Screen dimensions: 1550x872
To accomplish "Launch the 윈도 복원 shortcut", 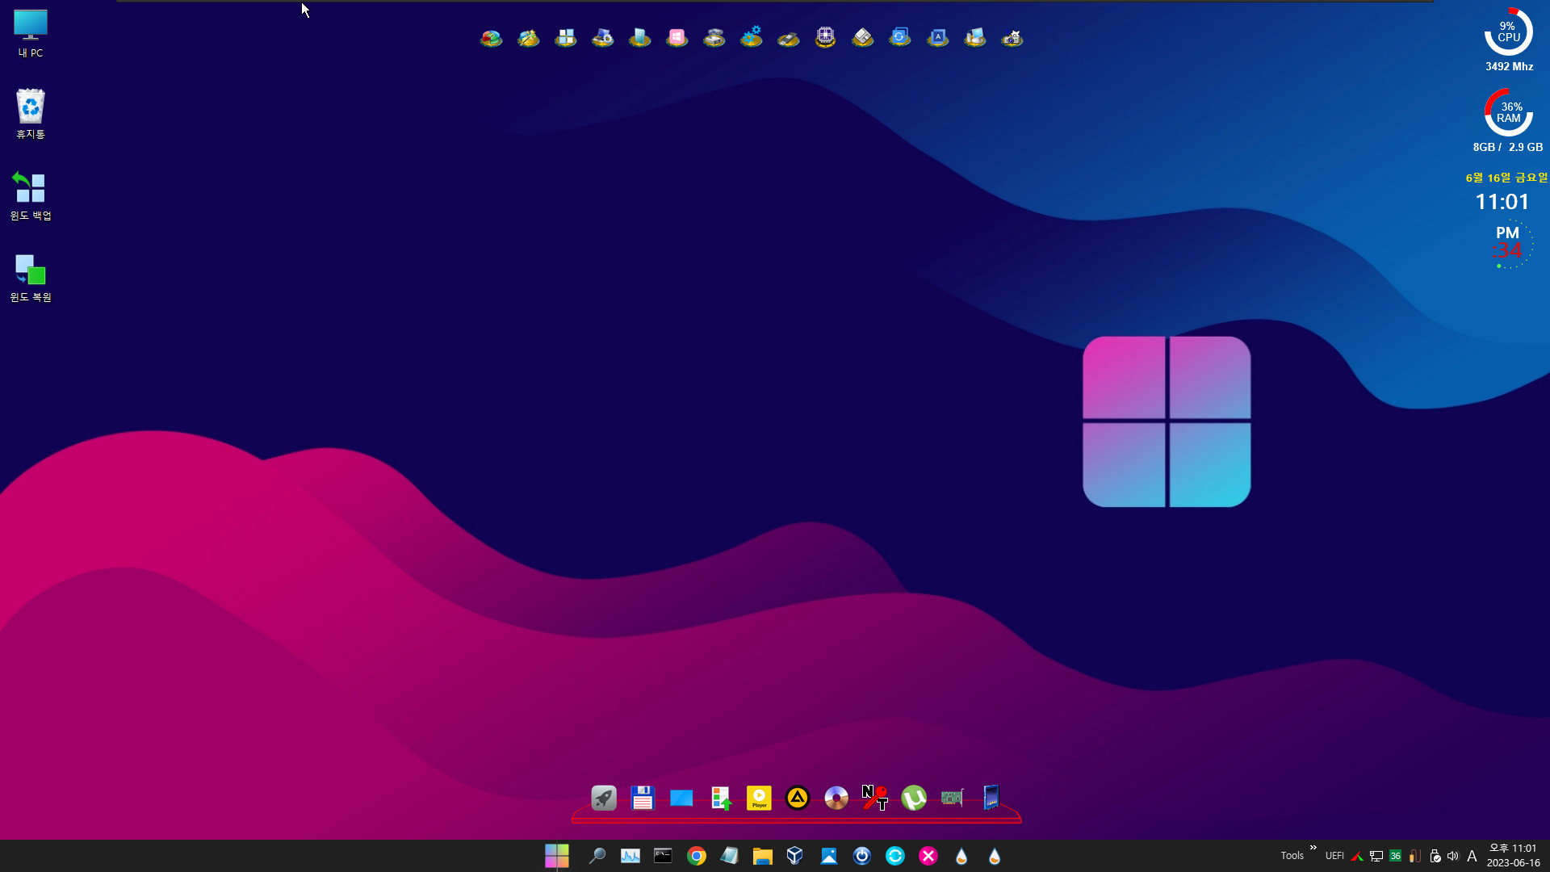I will (31, 278).
